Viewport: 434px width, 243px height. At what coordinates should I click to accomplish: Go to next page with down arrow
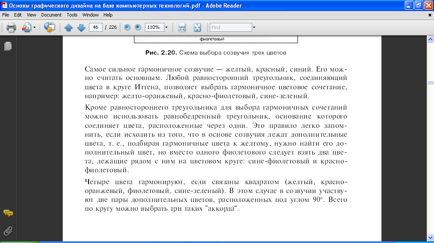(x=81, y=28)
